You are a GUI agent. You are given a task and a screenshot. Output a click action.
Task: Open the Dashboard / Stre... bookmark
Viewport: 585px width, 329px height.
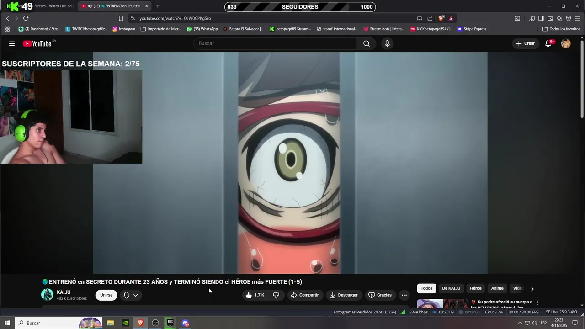(x=39, y=29)
